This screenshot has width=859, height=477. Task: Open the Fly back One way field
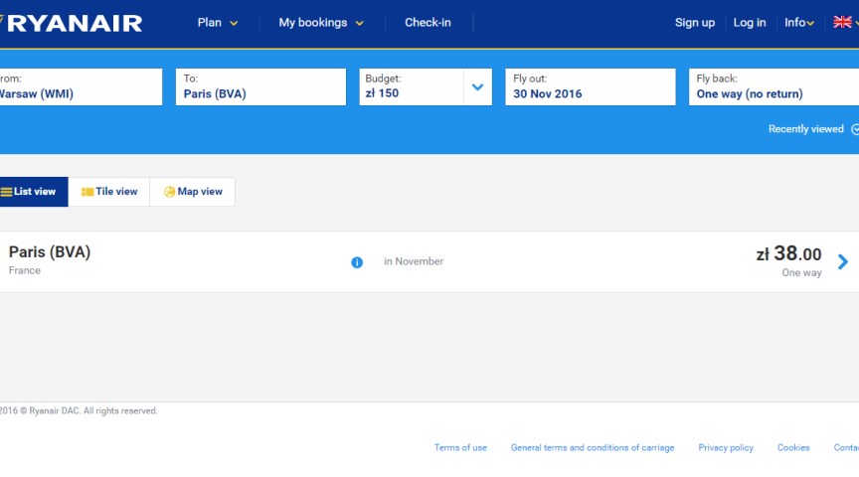click(773, 86)
